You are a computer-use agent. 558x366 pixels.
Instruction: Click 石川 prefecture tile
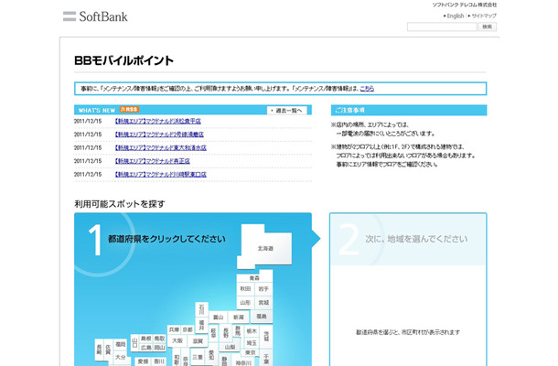coord(202,309)
